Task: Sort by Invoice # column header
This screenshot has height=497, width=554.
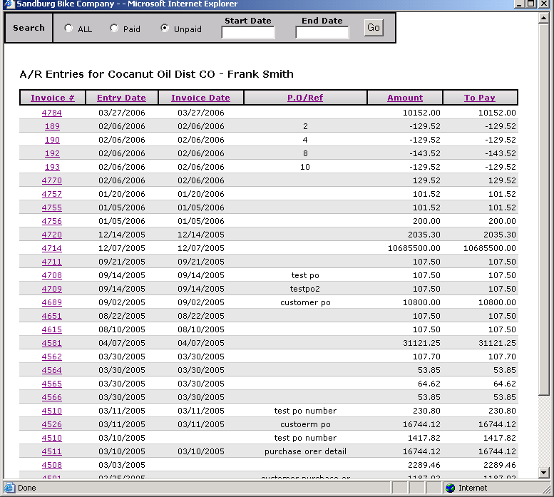Action: pyautogui.click(x=53, y=98)
